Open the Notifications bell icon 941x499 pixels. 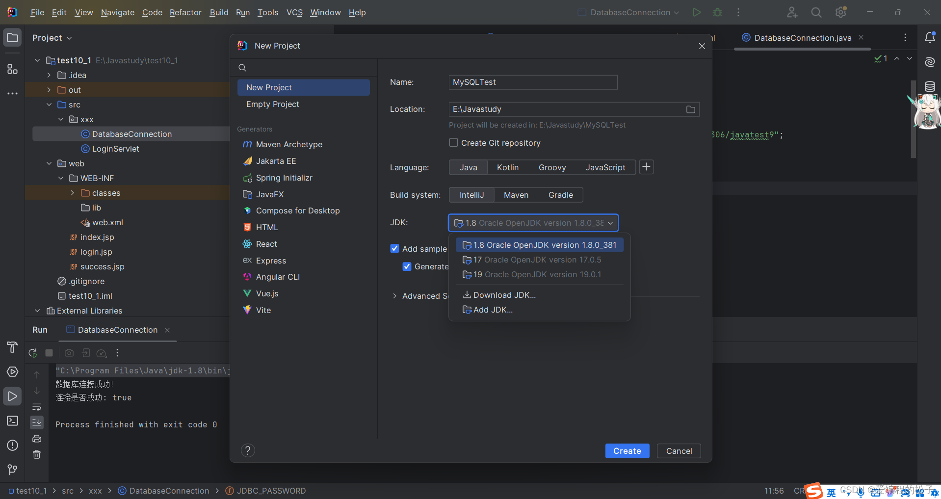[x=930, y=37]
